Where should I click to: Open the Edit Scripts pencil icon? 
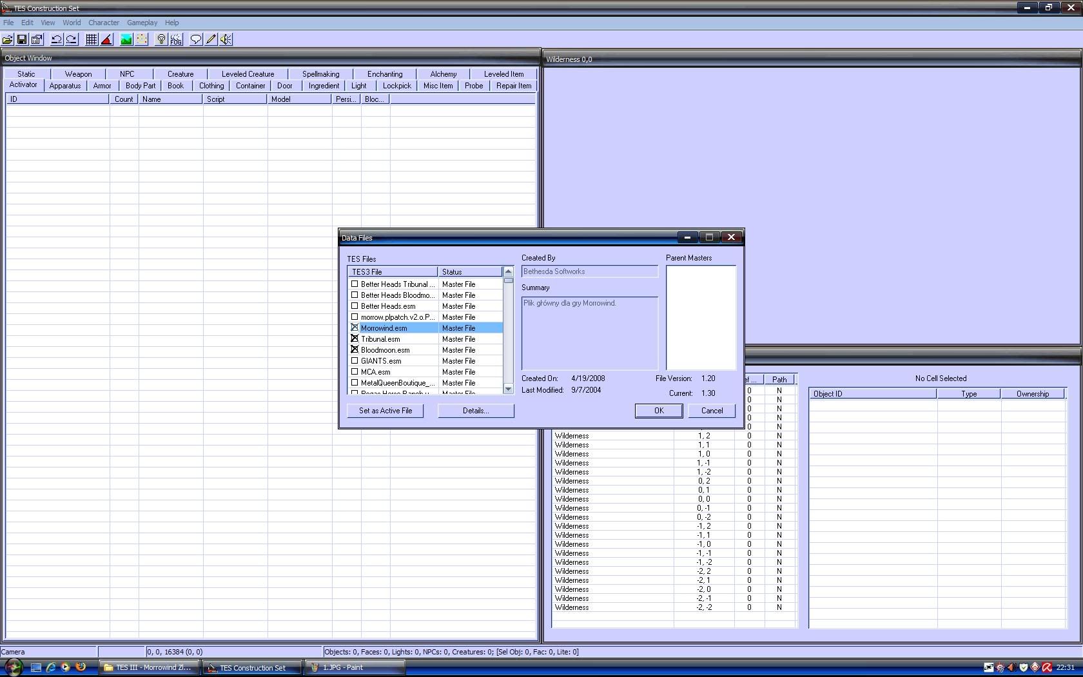coord(211,39)
